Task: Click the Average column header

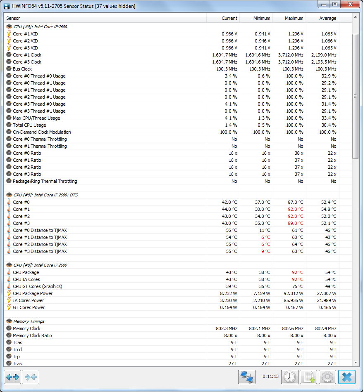Action: point(322,18)
